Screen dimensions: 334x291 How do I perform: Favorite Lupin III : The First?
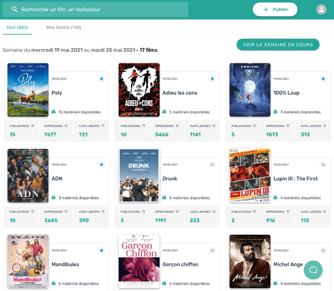click(x=323, y=164)
